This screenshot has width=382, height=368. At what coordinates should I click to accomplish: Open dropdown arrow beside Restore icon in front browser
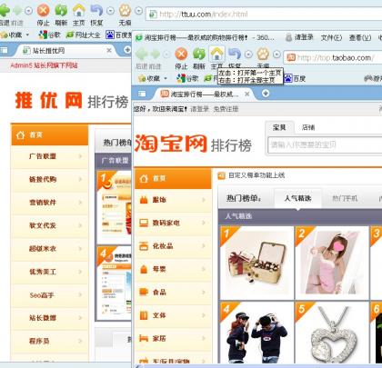248,55
